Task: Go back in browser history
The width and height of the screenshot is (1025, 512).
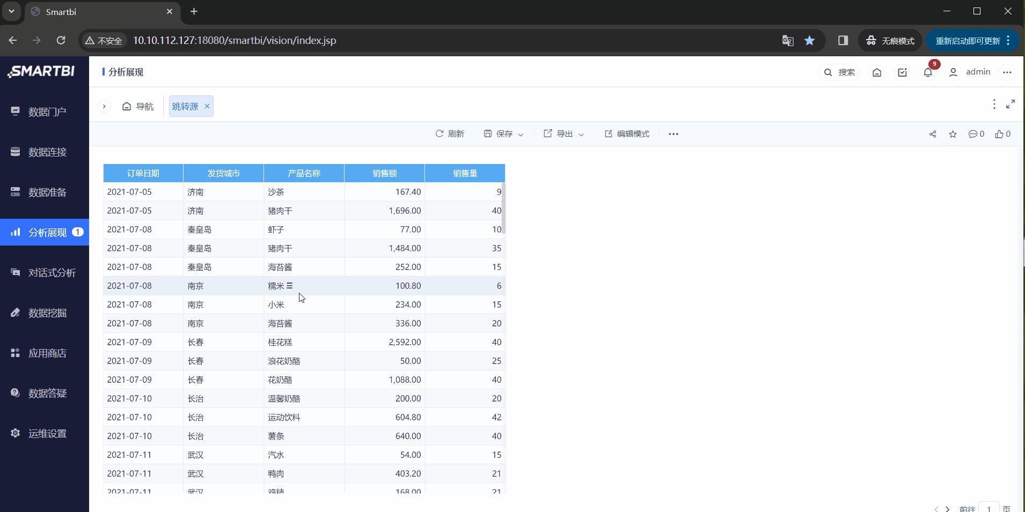Action: pyautogui.click(x=13, y=40)
